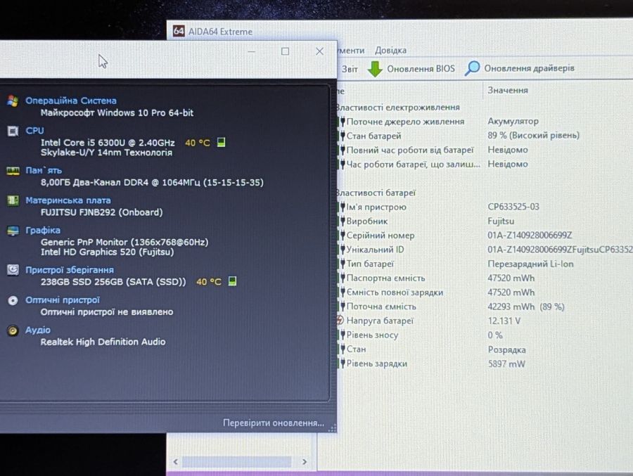Click the text Intel HD Graphics 520 (Fujitsu)

(107, 252)
